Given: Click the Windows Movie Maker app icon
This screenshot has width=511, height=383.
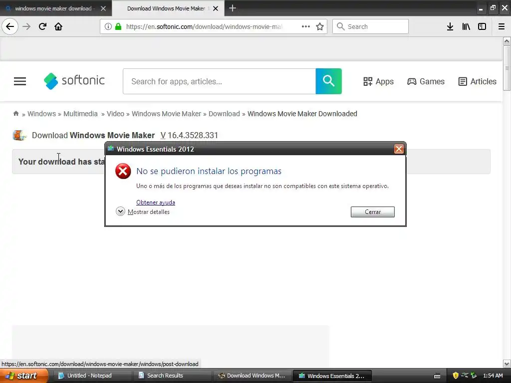Looking at the screenshot, I should pyautogui.click(x=19, y=135).
